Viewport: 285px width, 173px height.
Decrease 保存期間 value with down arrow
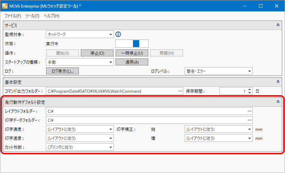[250, 93]
